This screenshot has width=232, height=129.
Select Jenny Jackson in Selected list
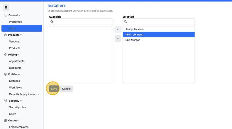[134, 29]
